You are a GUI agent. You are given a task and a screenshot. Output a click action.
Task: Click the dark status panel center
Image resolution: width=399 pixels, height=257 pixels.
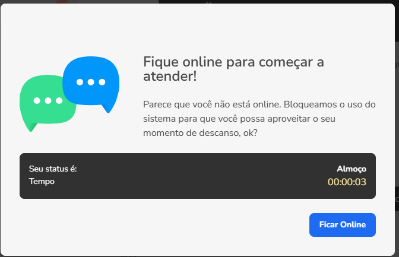pos(198,176)
